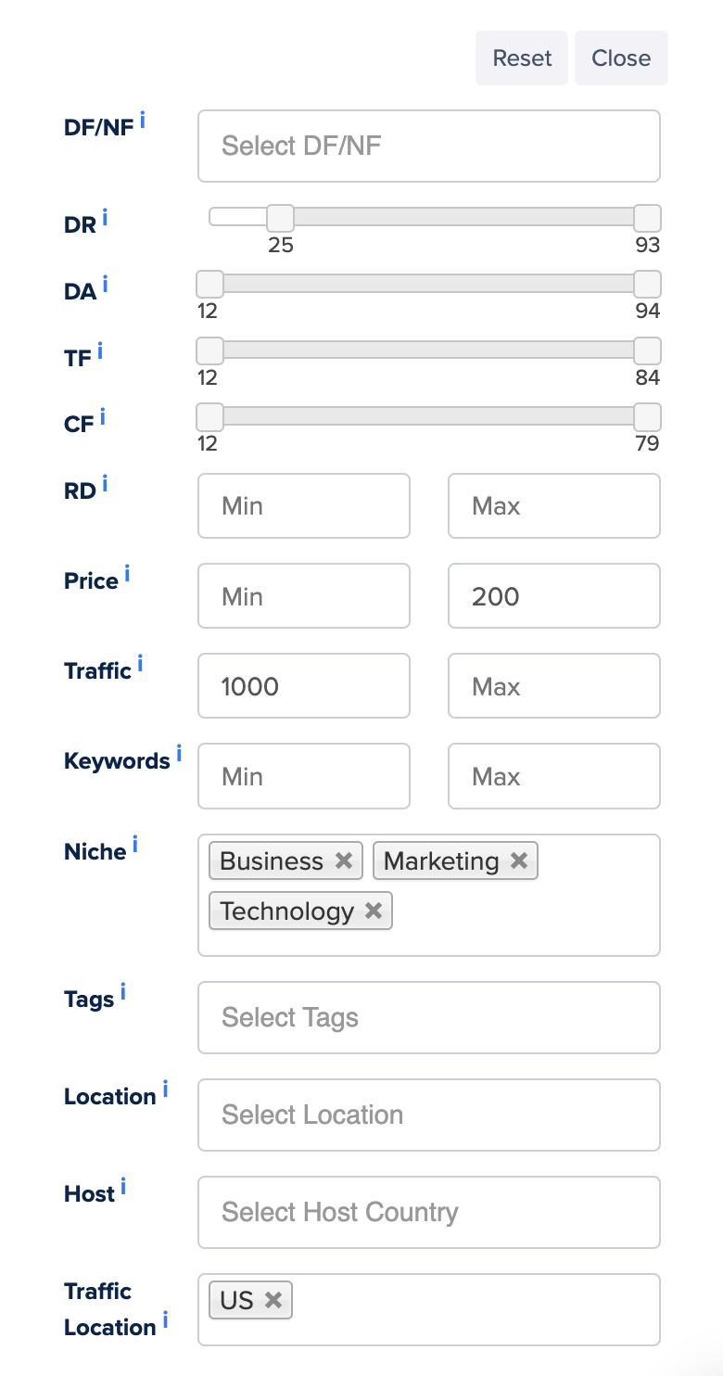Viewport: 723px width, 1376px height.
Task: Click the Traffic Max input field
Action: (553, 686)
